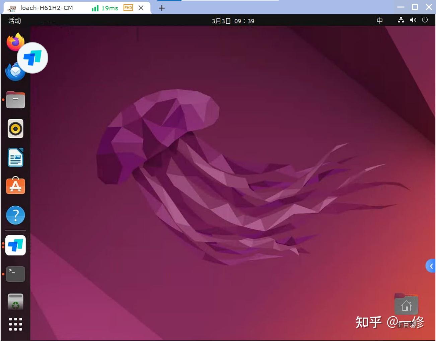Close the loach-H61H2-CM tab
Viewport: 436px width, 341px height.
tap(141, 8)
